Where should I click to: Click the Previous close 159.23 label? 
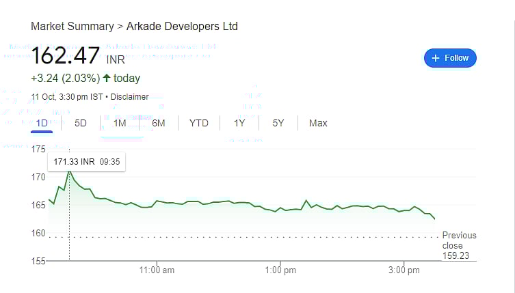click(x=459, y=245)
